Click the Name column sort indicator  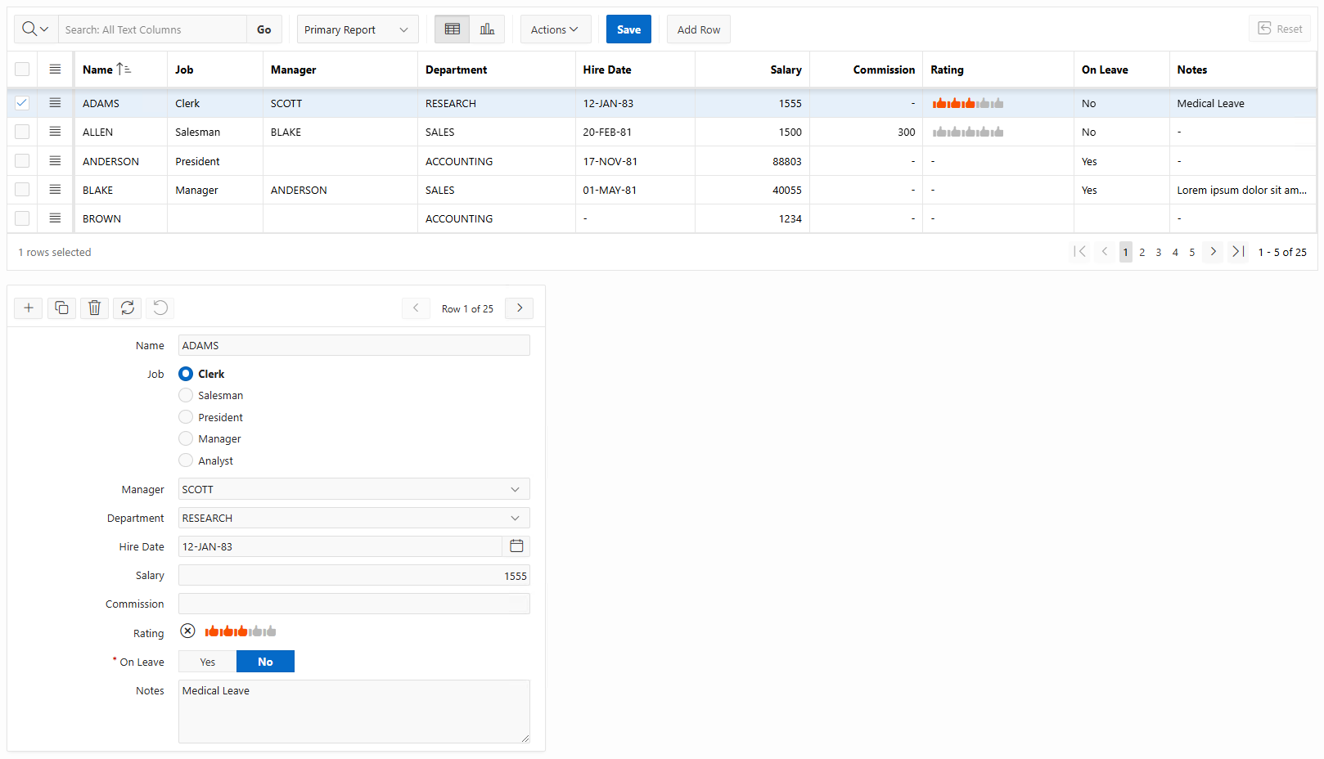click(124, 70)
